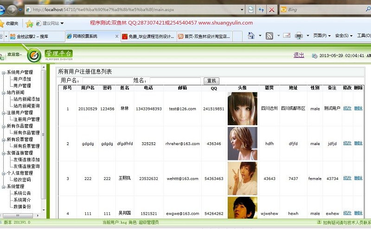Open the address bar dropdown arrow
Image resolution: width=371 pixels, height=229 pixels.
(242, 10)
